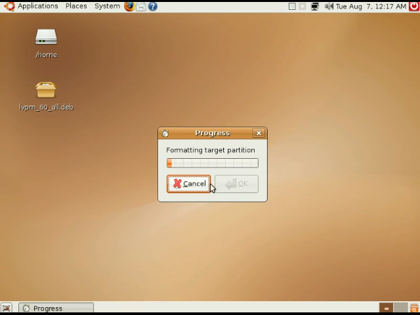
Task: Select the Progress taskbar entry
Action: coord(56,308)
